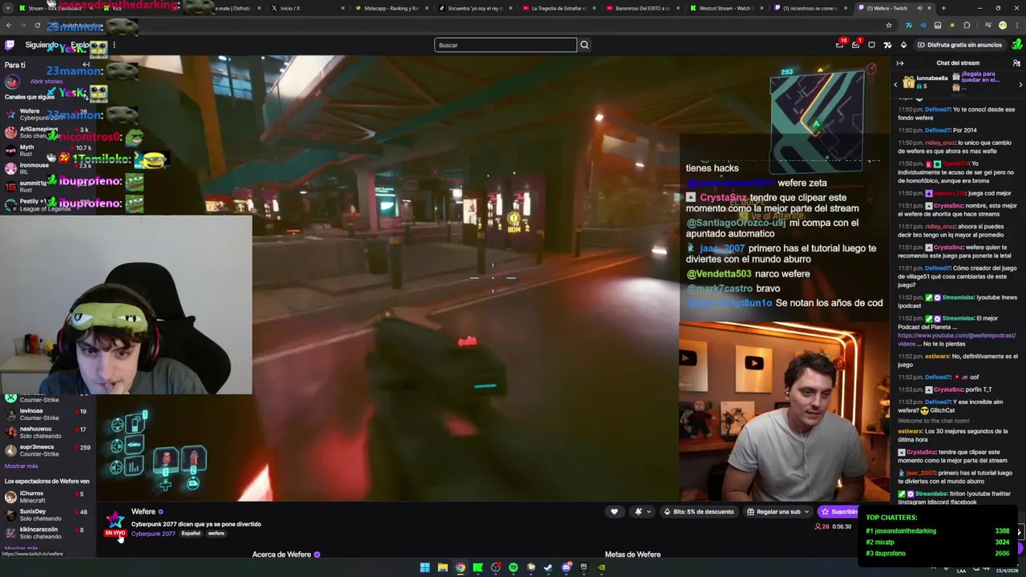This screenshot has width=1026, height=577.
Task: Close the Inicio / X tab
Action: click(343, 8)
